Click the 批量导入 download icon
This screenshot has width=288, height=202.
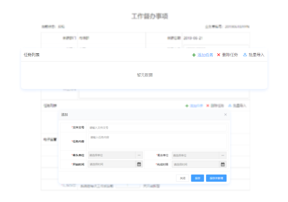click(x=245, y=55)
